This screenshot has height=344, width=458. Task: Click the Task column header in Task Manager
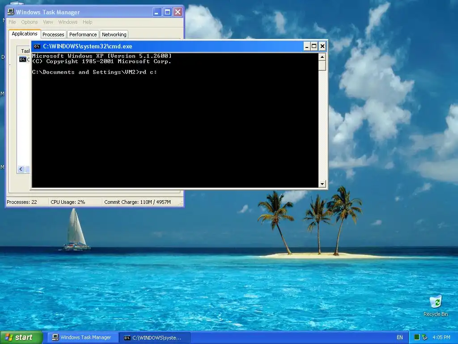24,51
